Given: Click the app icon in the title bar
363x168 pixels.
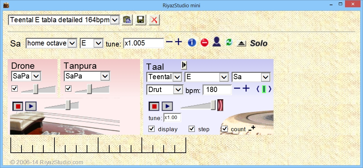Looking at the screenshot, I should [6, 5].
